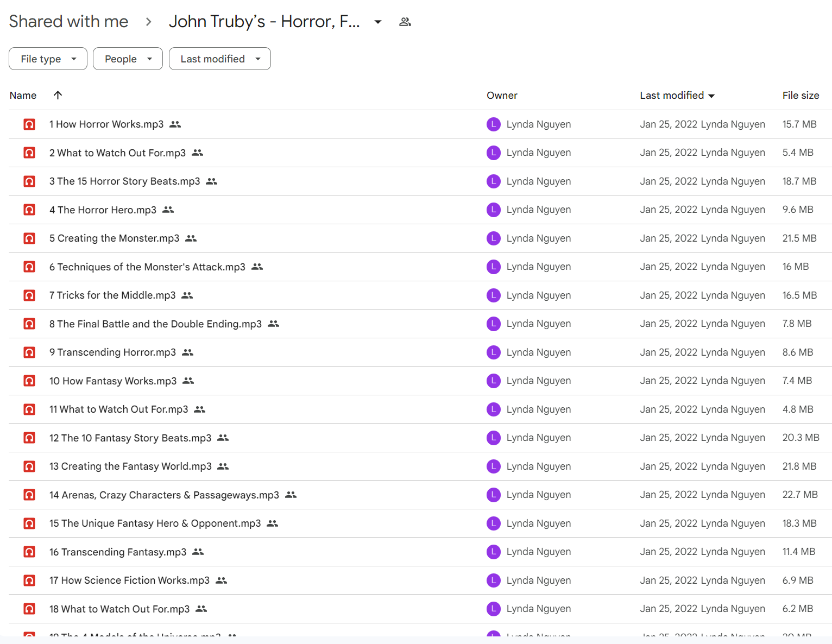Click modified date in 8 The Final Battle row
The height and width of the screenshot is (644, 832).
point(669,324)
